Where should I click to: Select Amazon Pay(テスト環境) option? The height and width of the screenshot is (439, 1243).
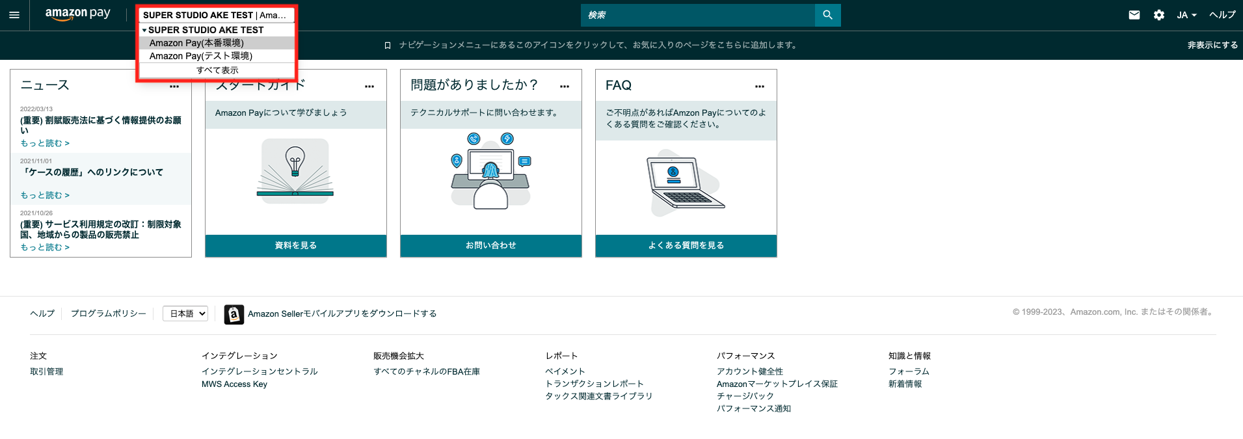coord(217,56)
